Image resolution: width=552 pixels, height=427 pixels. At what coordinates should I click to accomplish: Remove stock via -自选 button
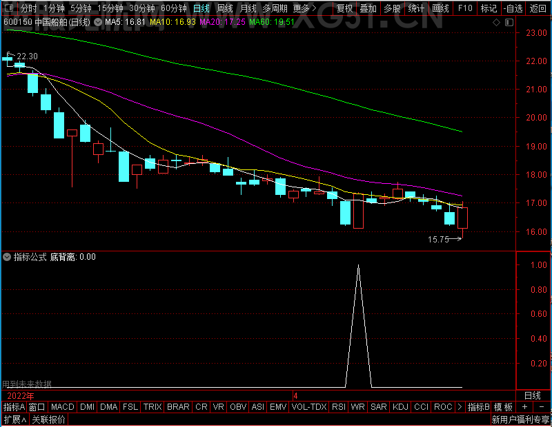(x=513, y=8)
